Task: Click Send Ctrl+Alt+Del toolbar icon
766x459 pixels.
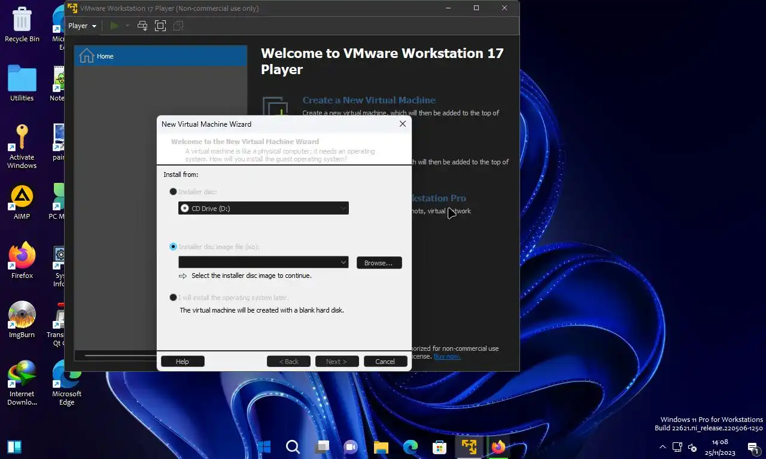Action: [x=142, y=26]
